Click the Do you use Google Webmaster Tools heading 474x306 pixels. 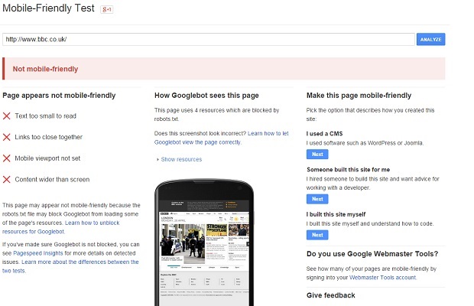coord(372,254)
